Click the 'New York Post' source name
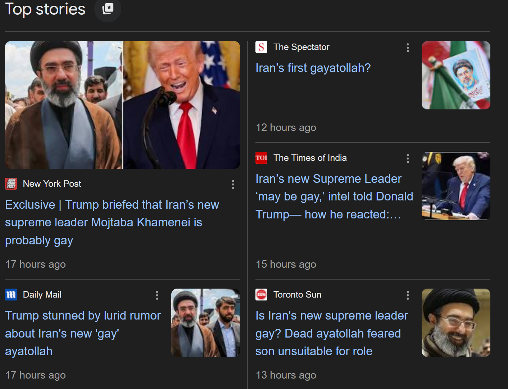The width and height of the screenshot is (508, 389). pos(52,184)
